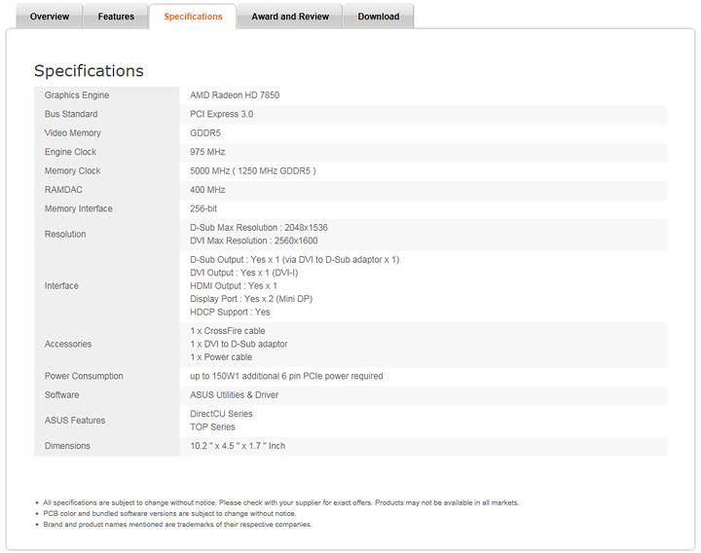701x553 pixels.
Task: Select the AMD Radeon HD 7850 value
Action: click(x=235, y=95)
